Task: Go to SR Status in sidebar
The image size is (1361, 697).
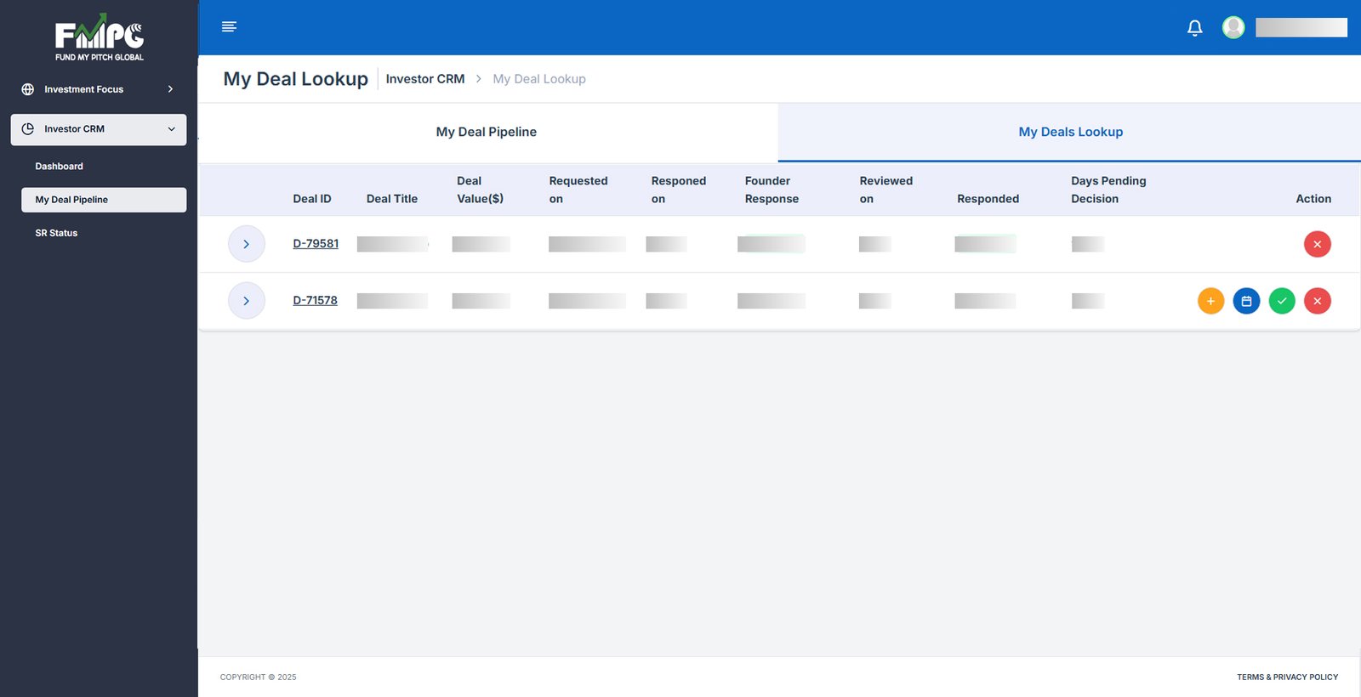Action: click(x=56, y=233)
